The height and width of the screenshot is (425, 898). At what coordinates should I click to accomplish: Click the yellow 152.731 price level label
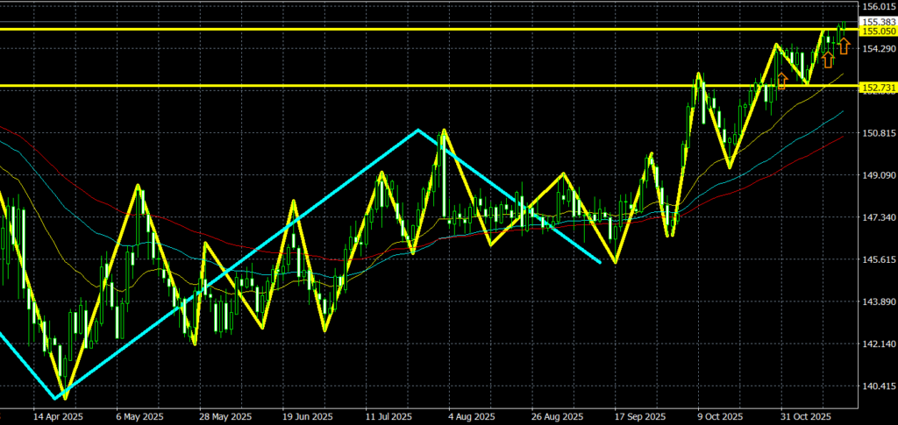pyautogui.click(x=879, y=88)
